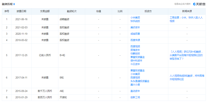The height and width of the screenshot is (104, 208).
Task: Open the 信中利资本 investor link
Action: 136,61
